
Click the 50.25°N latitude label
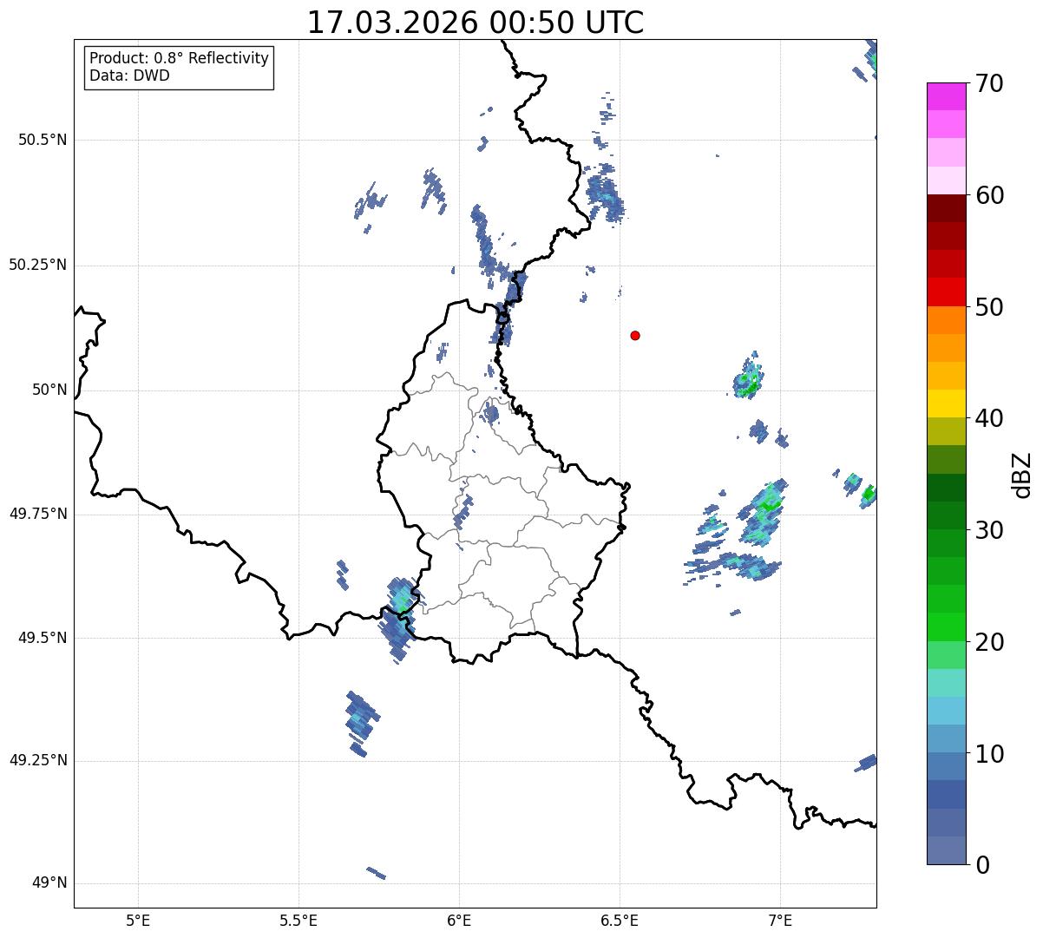click(x=38, y=265)
